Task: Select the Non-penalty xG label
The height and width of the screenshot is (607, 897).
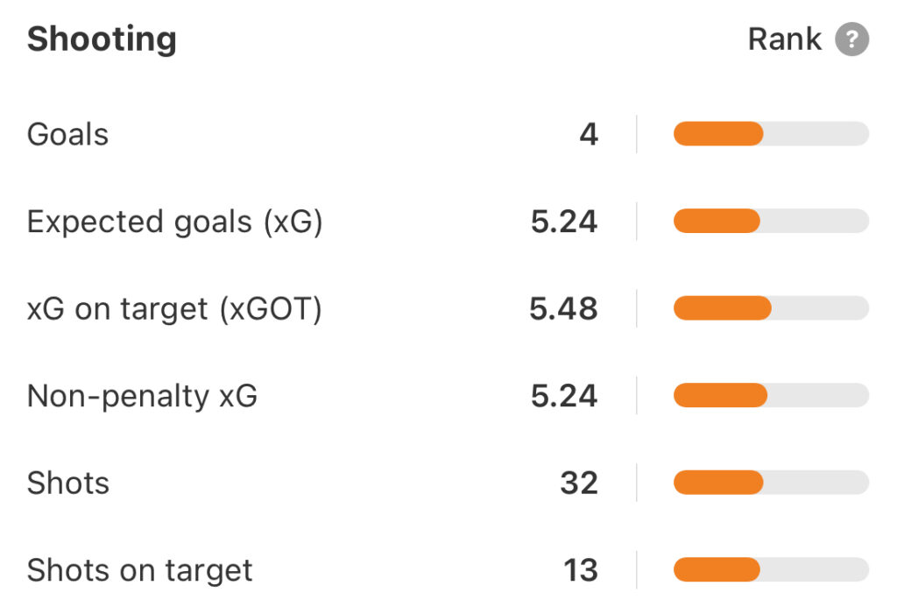Action: 143,396
